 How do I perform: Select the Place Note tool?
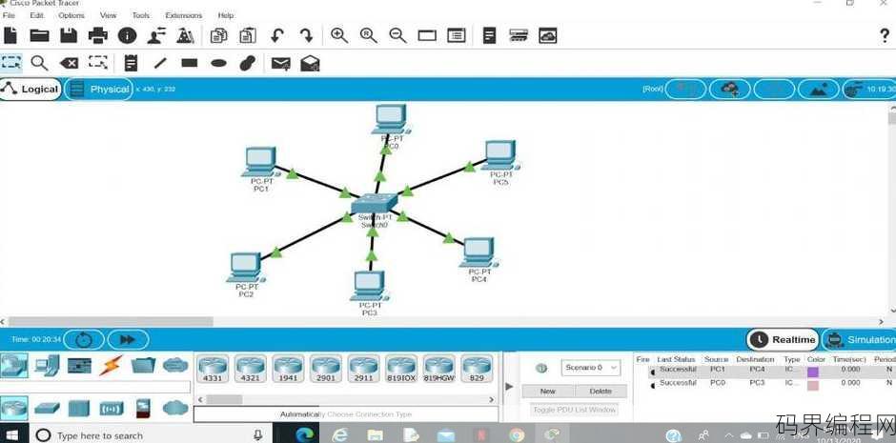131,63
